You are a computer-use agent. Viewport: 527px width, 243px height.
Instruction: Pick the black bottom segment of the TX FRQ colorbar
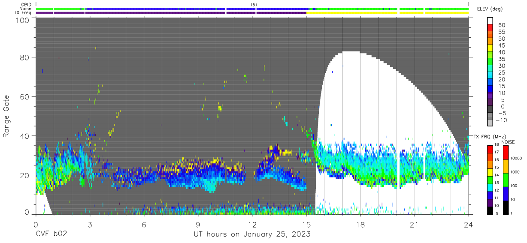(491, 210)
